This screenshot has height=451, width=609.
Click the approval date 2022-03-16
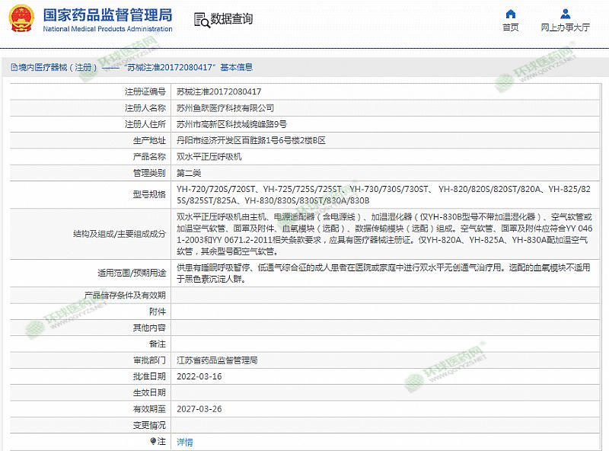point(199,376)
